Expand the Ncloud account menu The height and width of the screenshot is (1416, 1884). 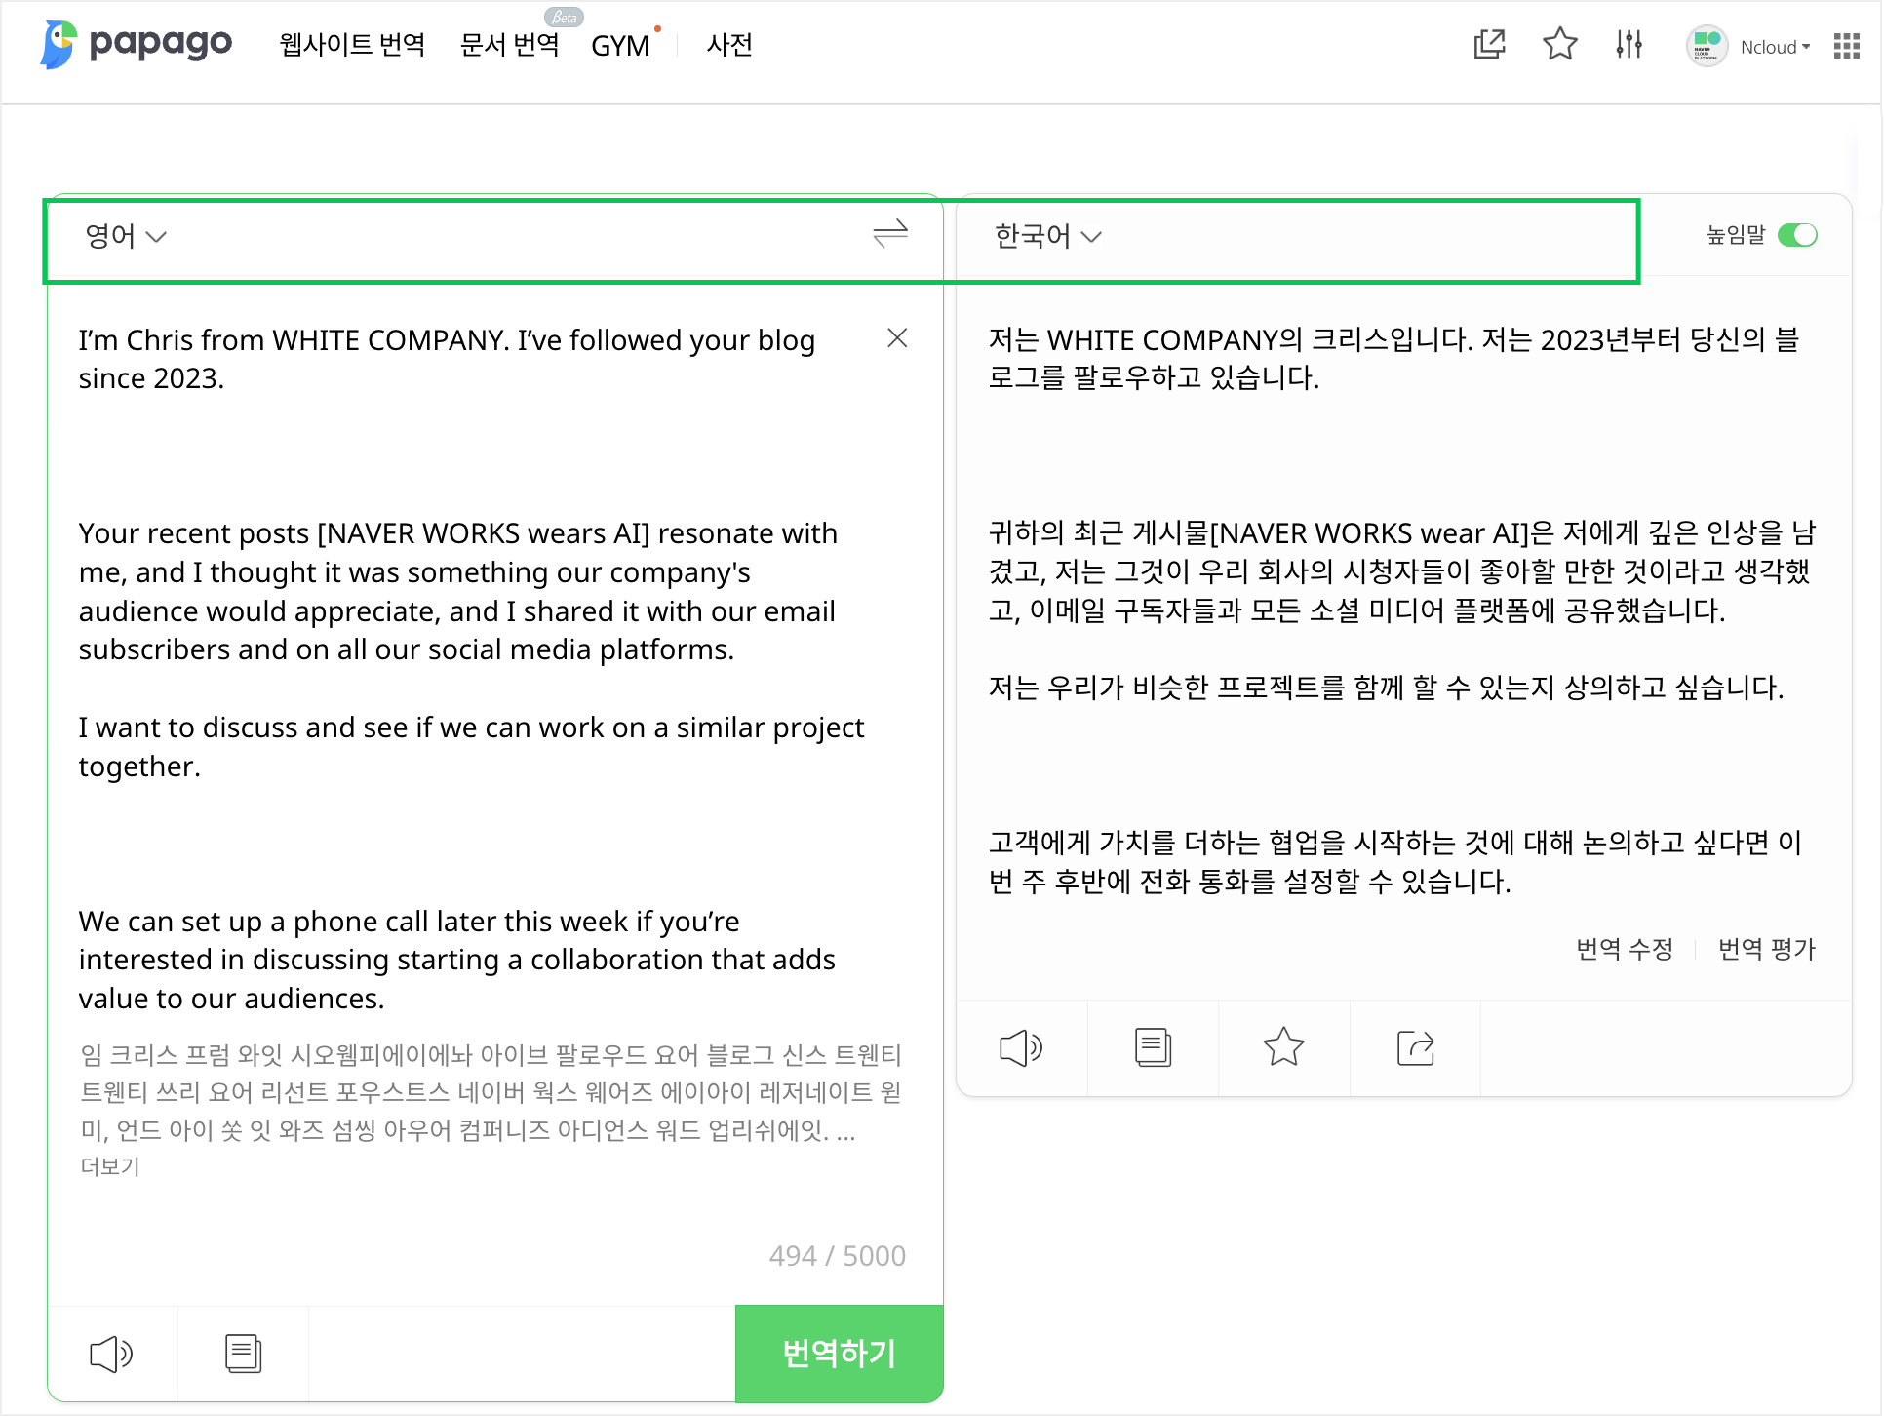[x=1774, y=47]
